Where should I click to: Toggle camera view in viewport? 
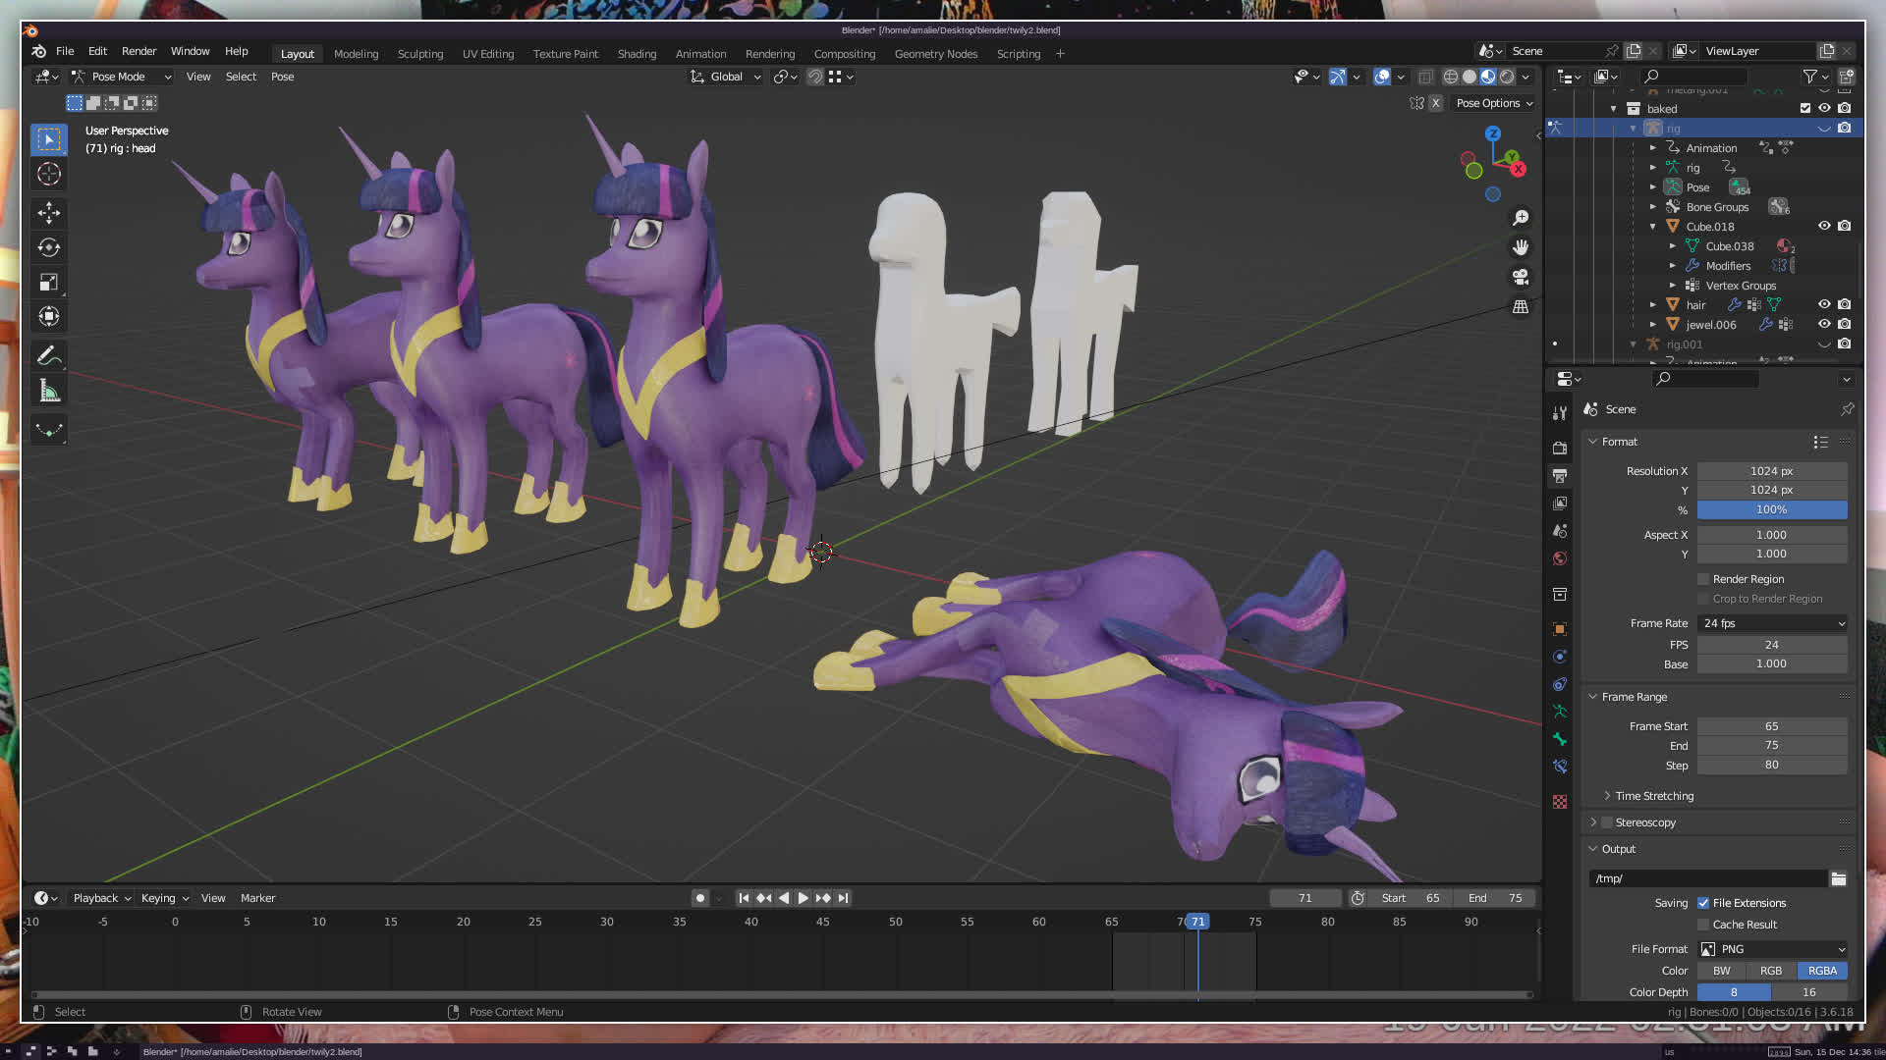click(x=1521, y=277)
